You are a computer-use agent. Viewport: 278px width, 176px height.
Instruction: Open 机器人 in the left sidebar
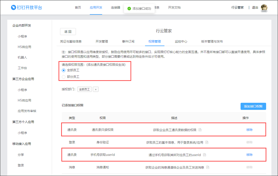click(22, 57)
